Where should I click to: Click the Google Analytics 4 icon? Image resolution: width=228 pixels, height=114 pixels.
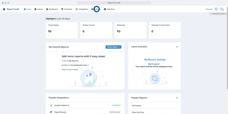pos(51,105)
